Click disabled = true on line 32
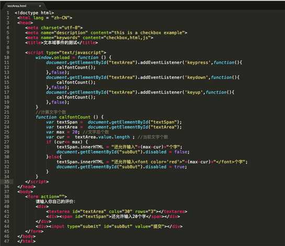The image size is (285, 246). (x=166, y=167)
